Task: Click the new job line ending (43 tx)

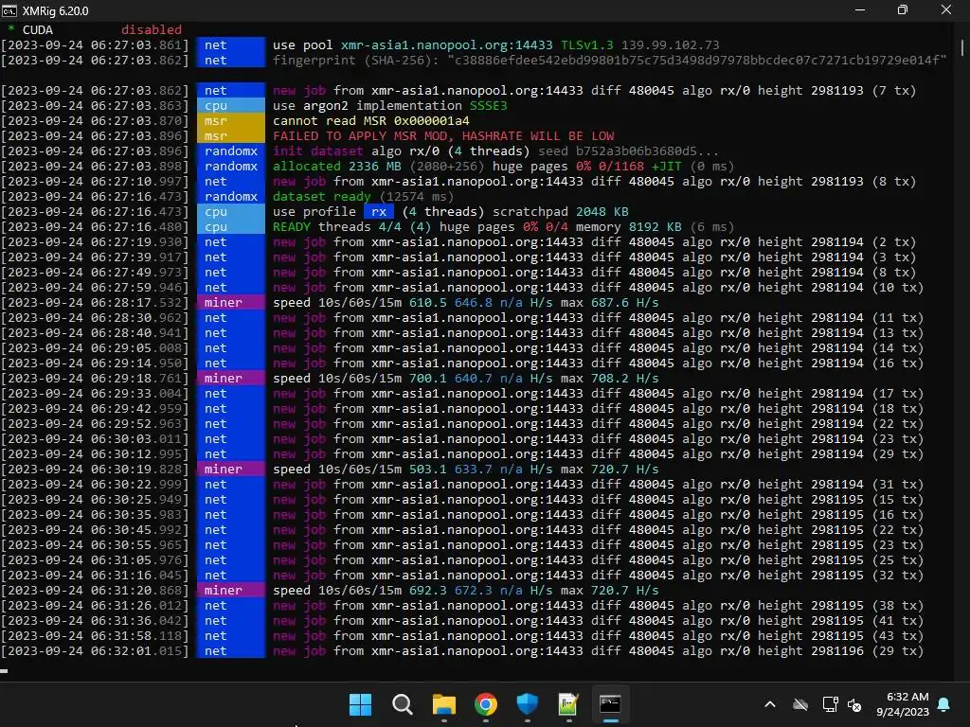Action: click(x=598, y=635)
